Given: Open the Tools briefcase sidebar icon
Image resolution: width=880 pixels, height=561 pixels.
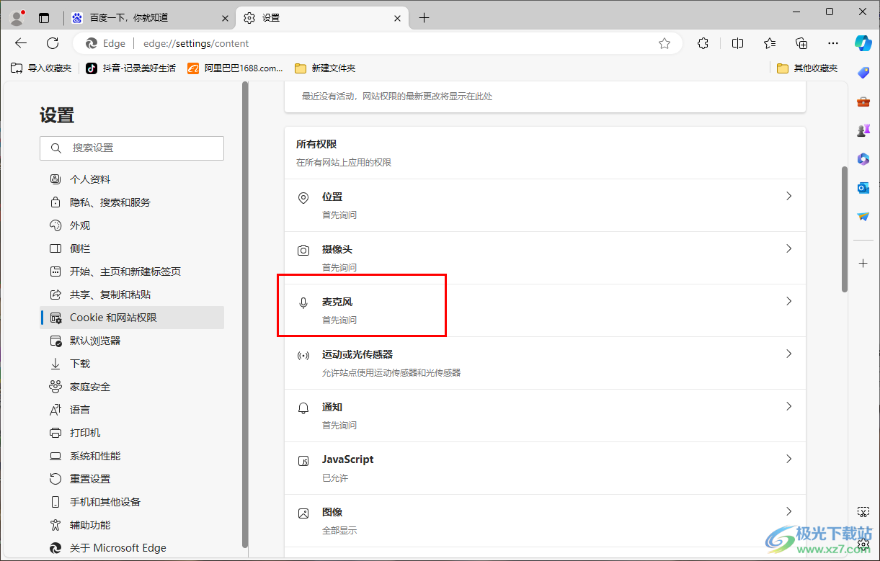Looking at the screenshot, I should pos(863,102).
